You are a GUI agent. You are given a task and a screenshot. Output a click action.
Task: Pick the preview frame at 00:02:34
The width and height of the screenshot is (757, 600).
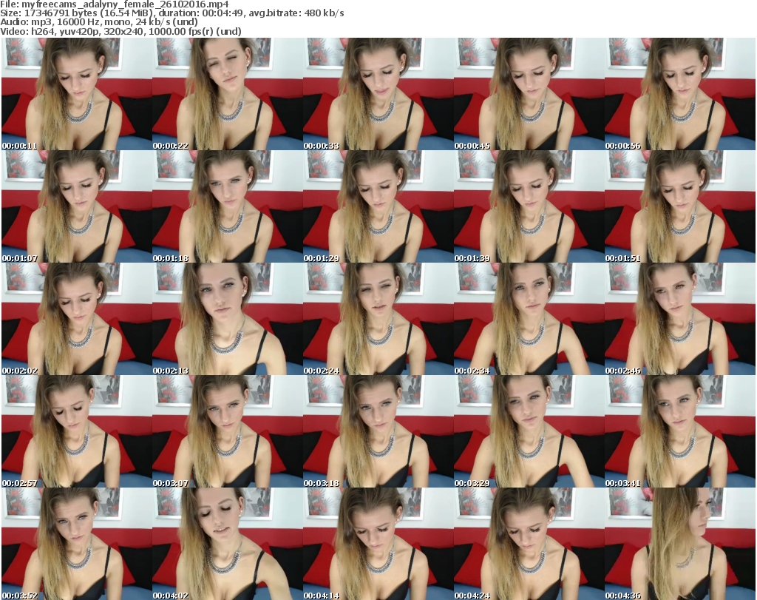pos(529,320)
